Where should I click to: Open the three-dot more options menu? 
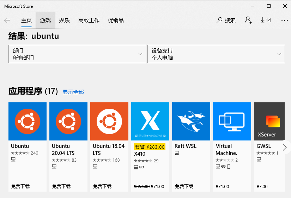pos(284,20)
